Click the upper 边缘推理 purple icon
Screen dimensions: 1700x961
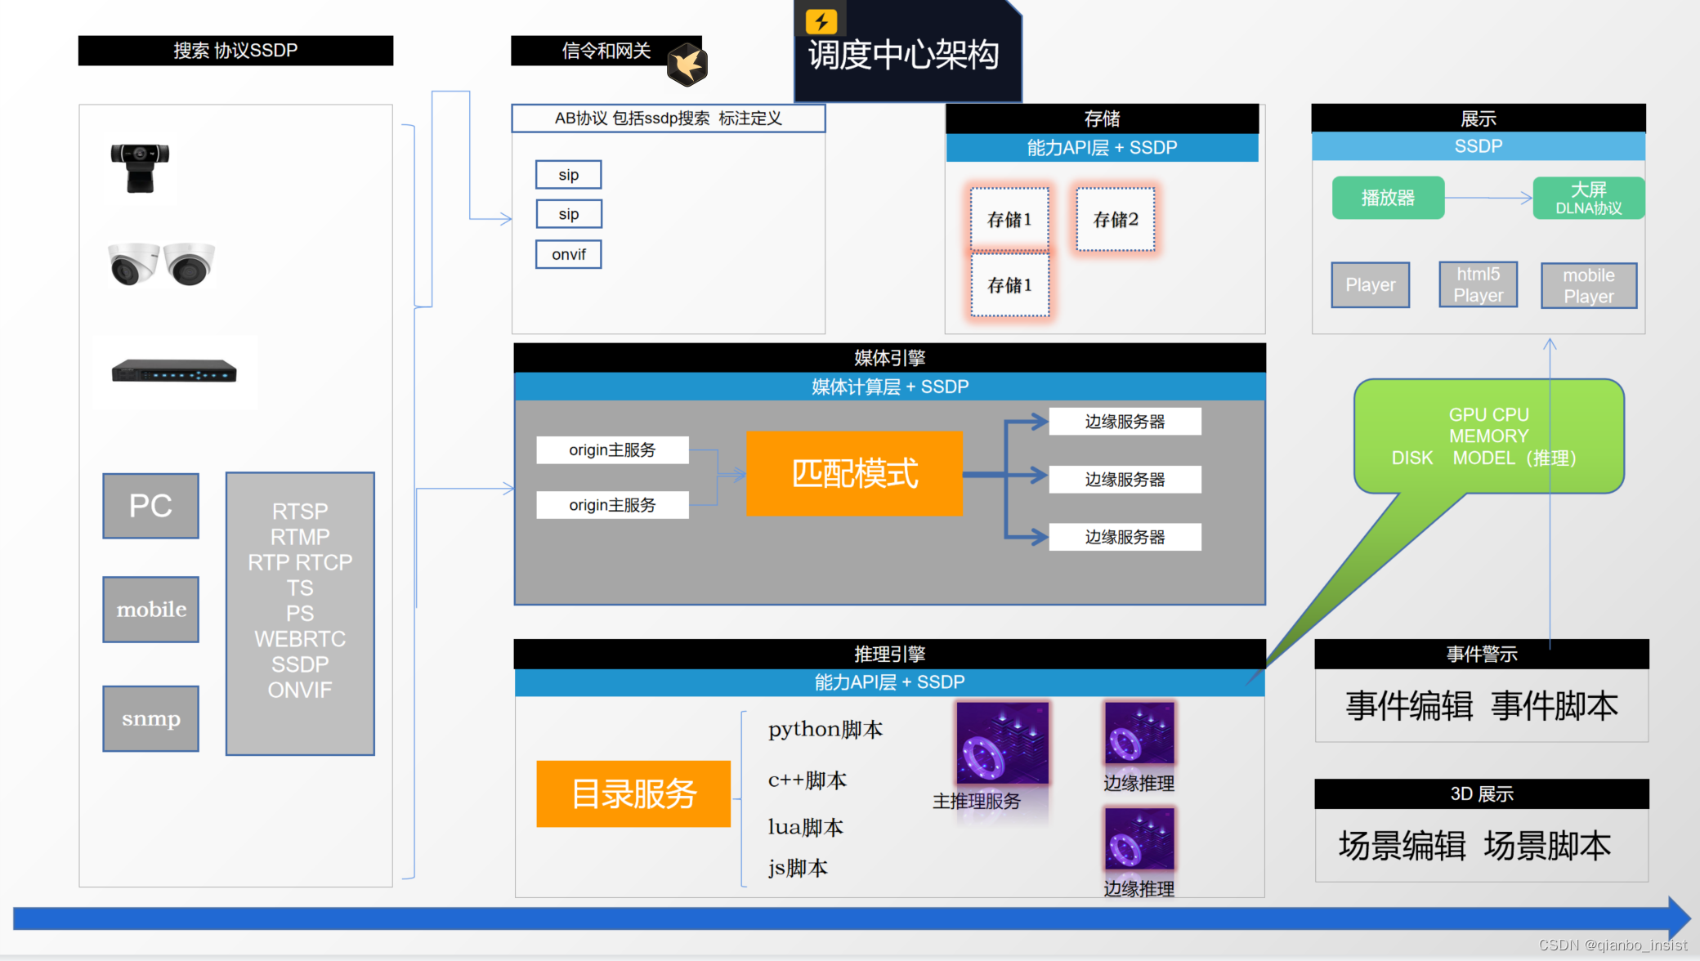point(1139,734)
